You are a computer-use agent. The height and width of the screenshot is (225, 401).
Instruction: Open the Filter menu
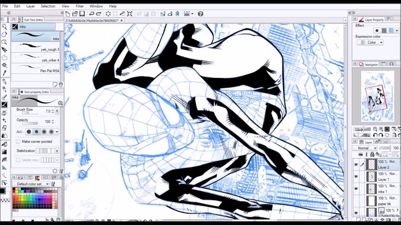[80, 6]
